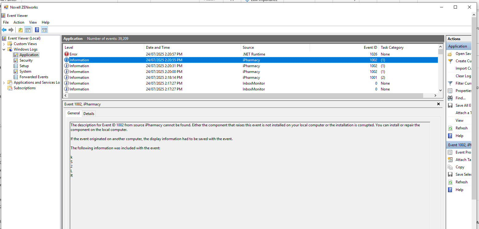Click the Filter Current Log funnel icon
Image resolution: width=479 pixels, height=229 pixels.
pos(450,83)
